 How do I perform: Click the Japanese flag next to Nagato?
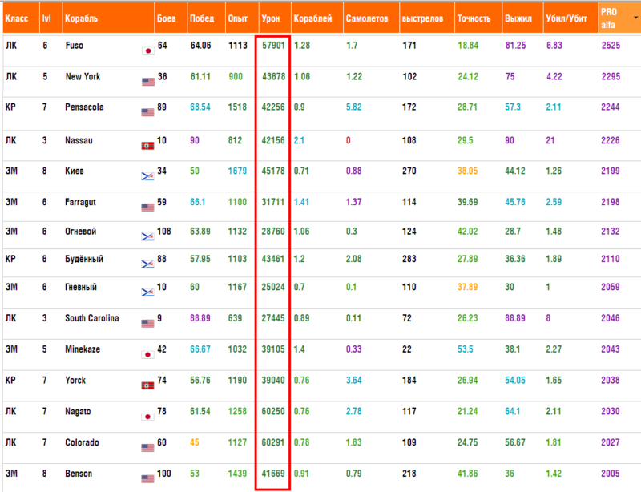[148, 417]
